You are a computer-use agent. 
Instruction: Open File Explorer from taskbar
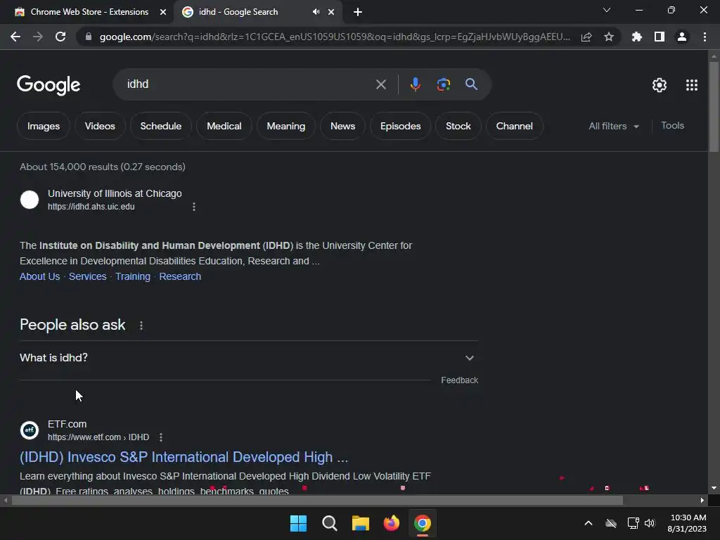(361, 523)
